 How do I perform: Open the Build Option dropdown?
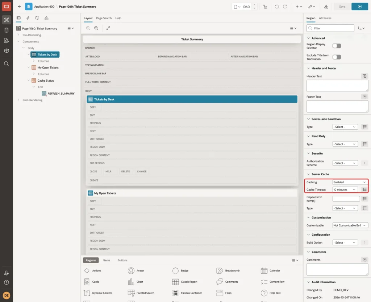pos(345,242)
